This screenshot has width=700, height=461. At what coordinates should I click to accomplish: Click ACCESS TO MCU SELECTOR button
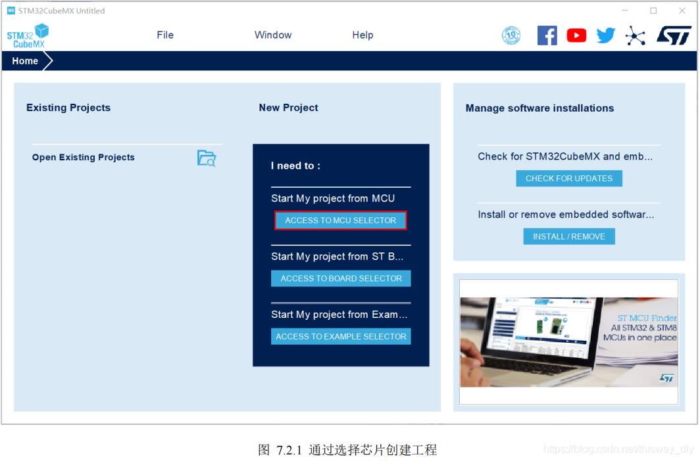coord(340,221)
